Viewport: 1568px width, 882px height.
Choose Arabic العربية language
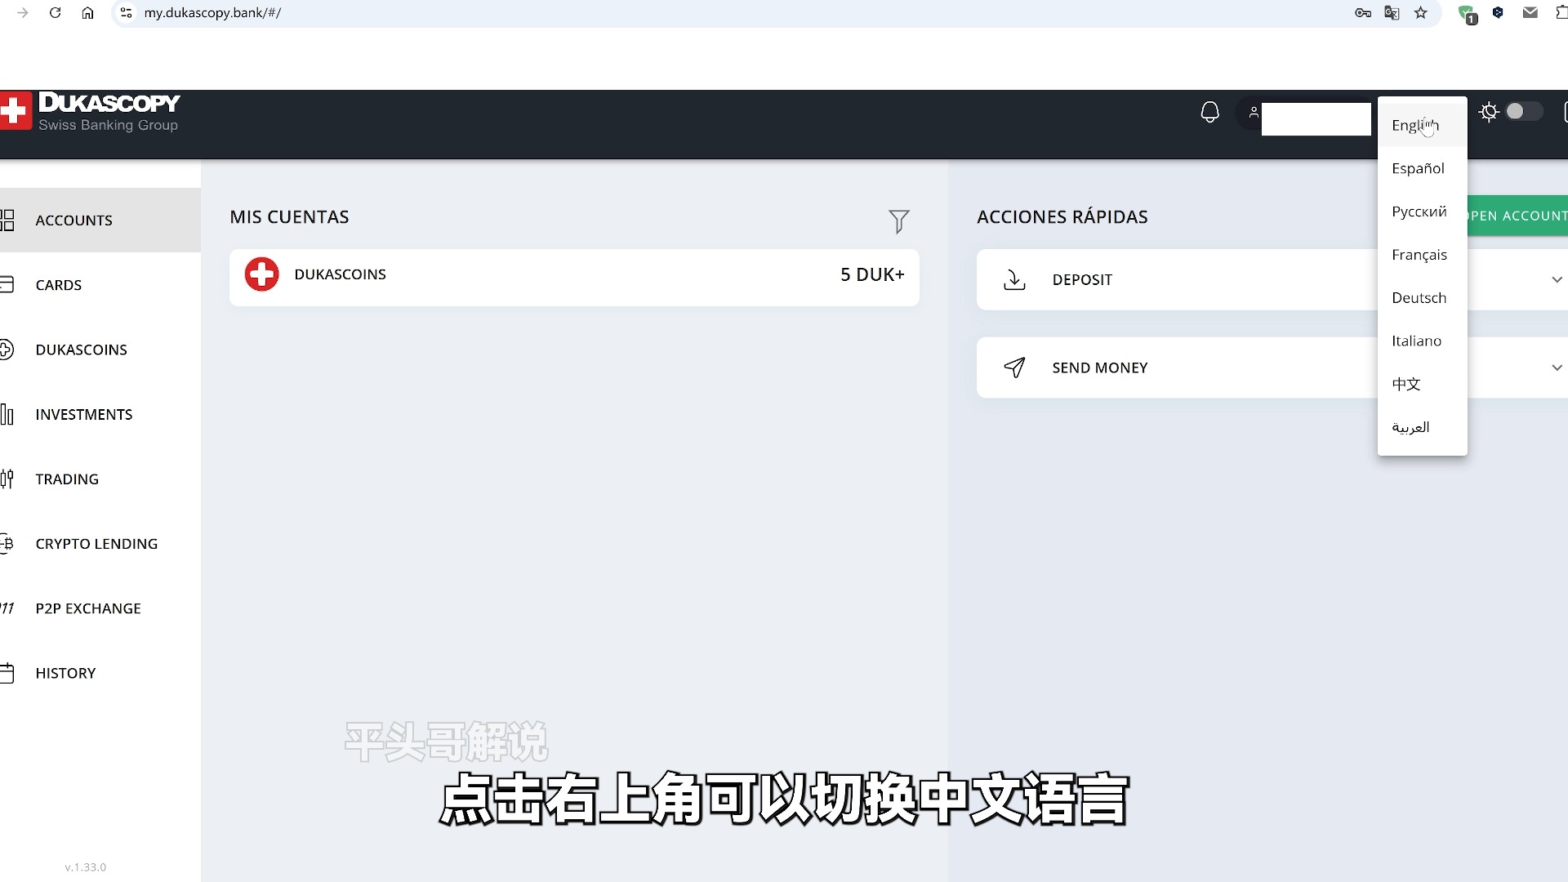[x=1422, y=427]
